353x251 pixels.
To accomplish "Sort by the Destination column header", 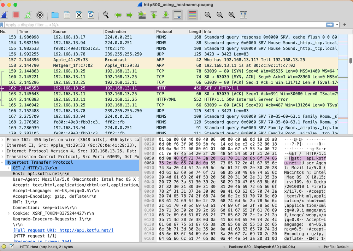I will coord(129,31).
